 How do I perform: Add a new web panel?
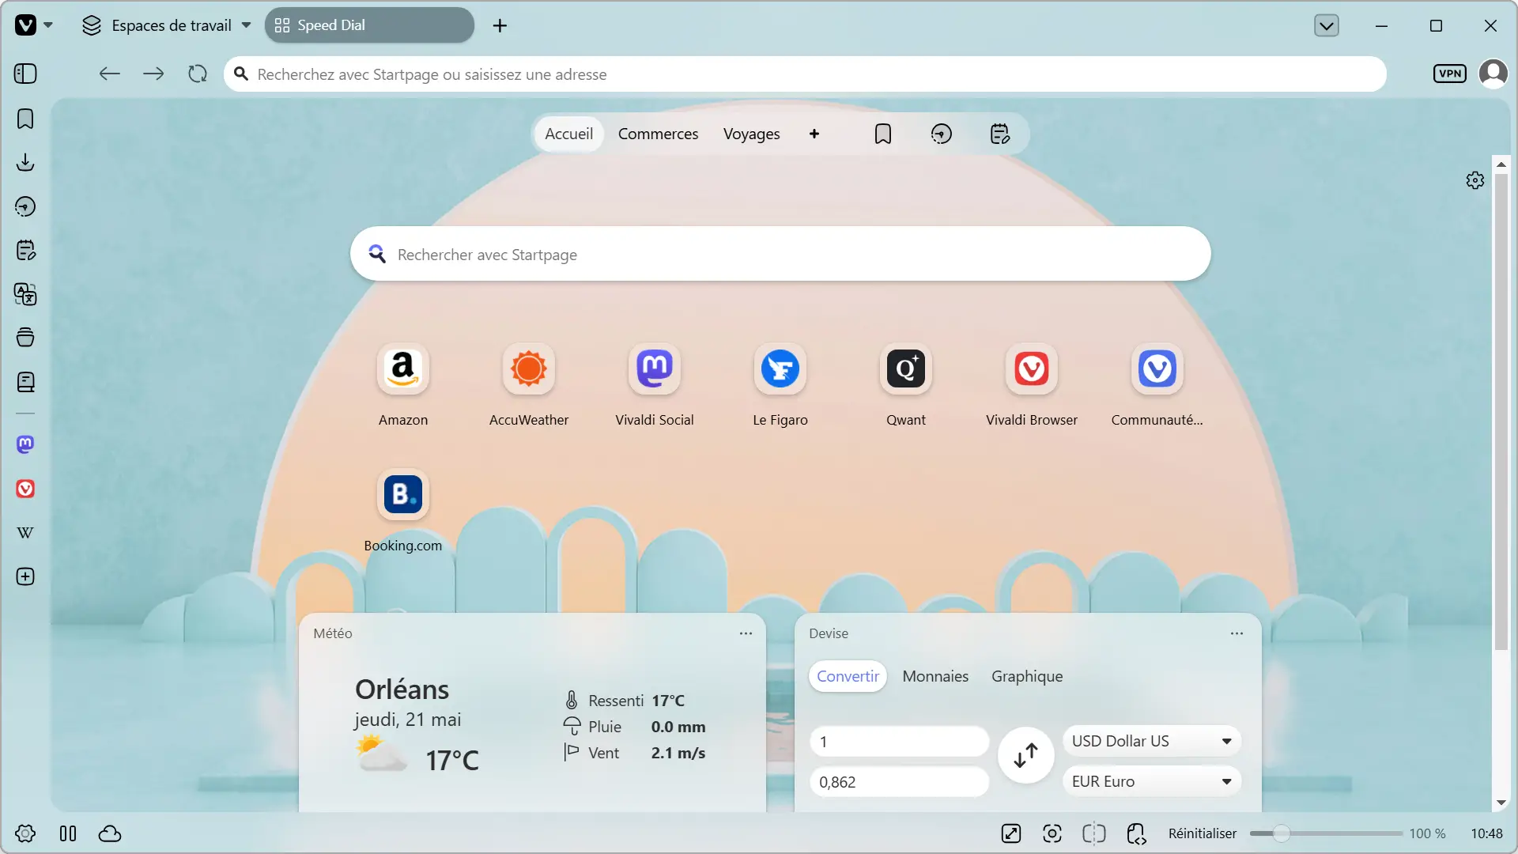tap(25, 576)
